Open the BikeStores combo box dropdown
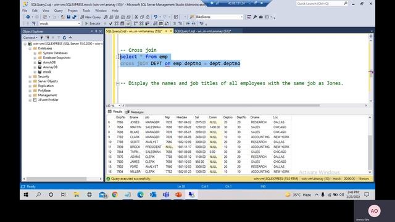 241,17
